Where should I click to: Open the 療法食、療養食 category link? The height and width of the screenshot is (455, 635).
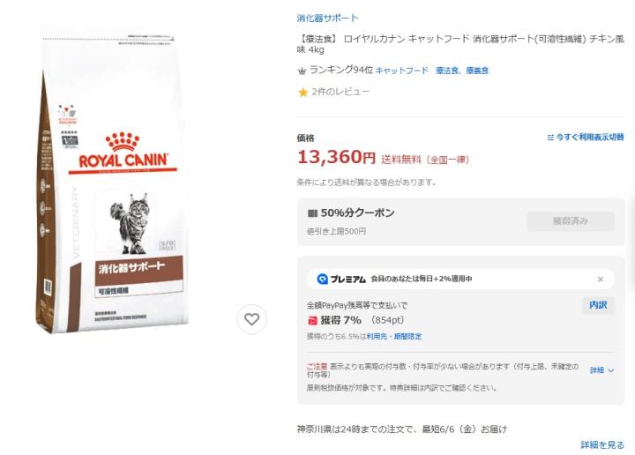click(462, 71)
